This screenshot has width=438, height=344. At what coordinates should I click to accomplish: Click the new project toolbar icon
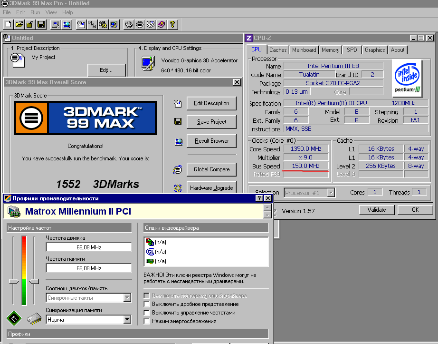9,25
